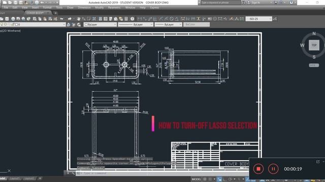This screenshot has height=182, width=325.
Task: Pause the screen recording
Action: pyautogui.click(x=273, y=169)
